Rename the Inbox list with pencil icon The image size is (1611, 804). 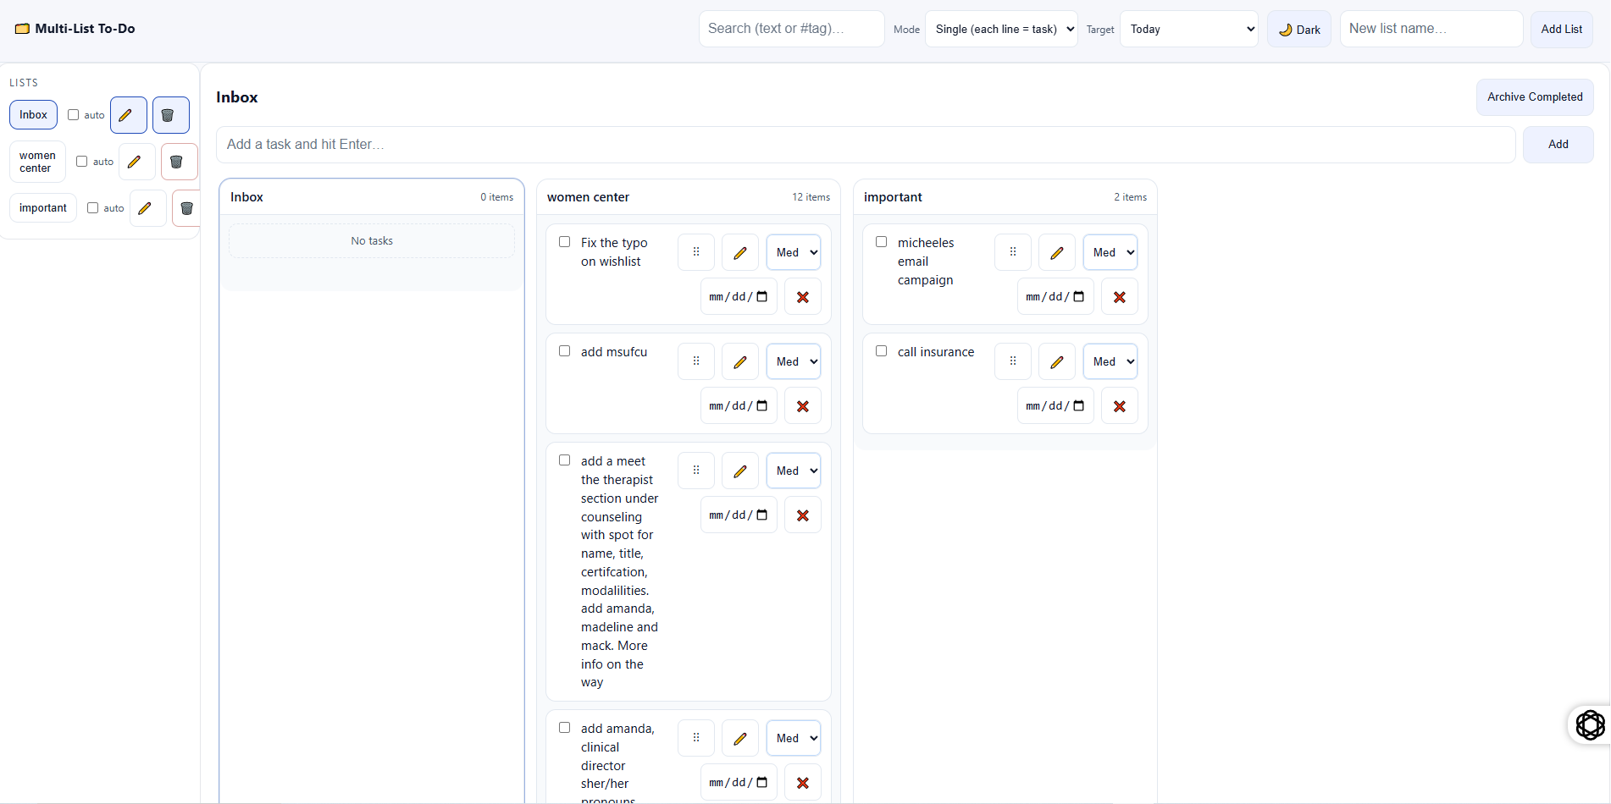pos(129,115)
